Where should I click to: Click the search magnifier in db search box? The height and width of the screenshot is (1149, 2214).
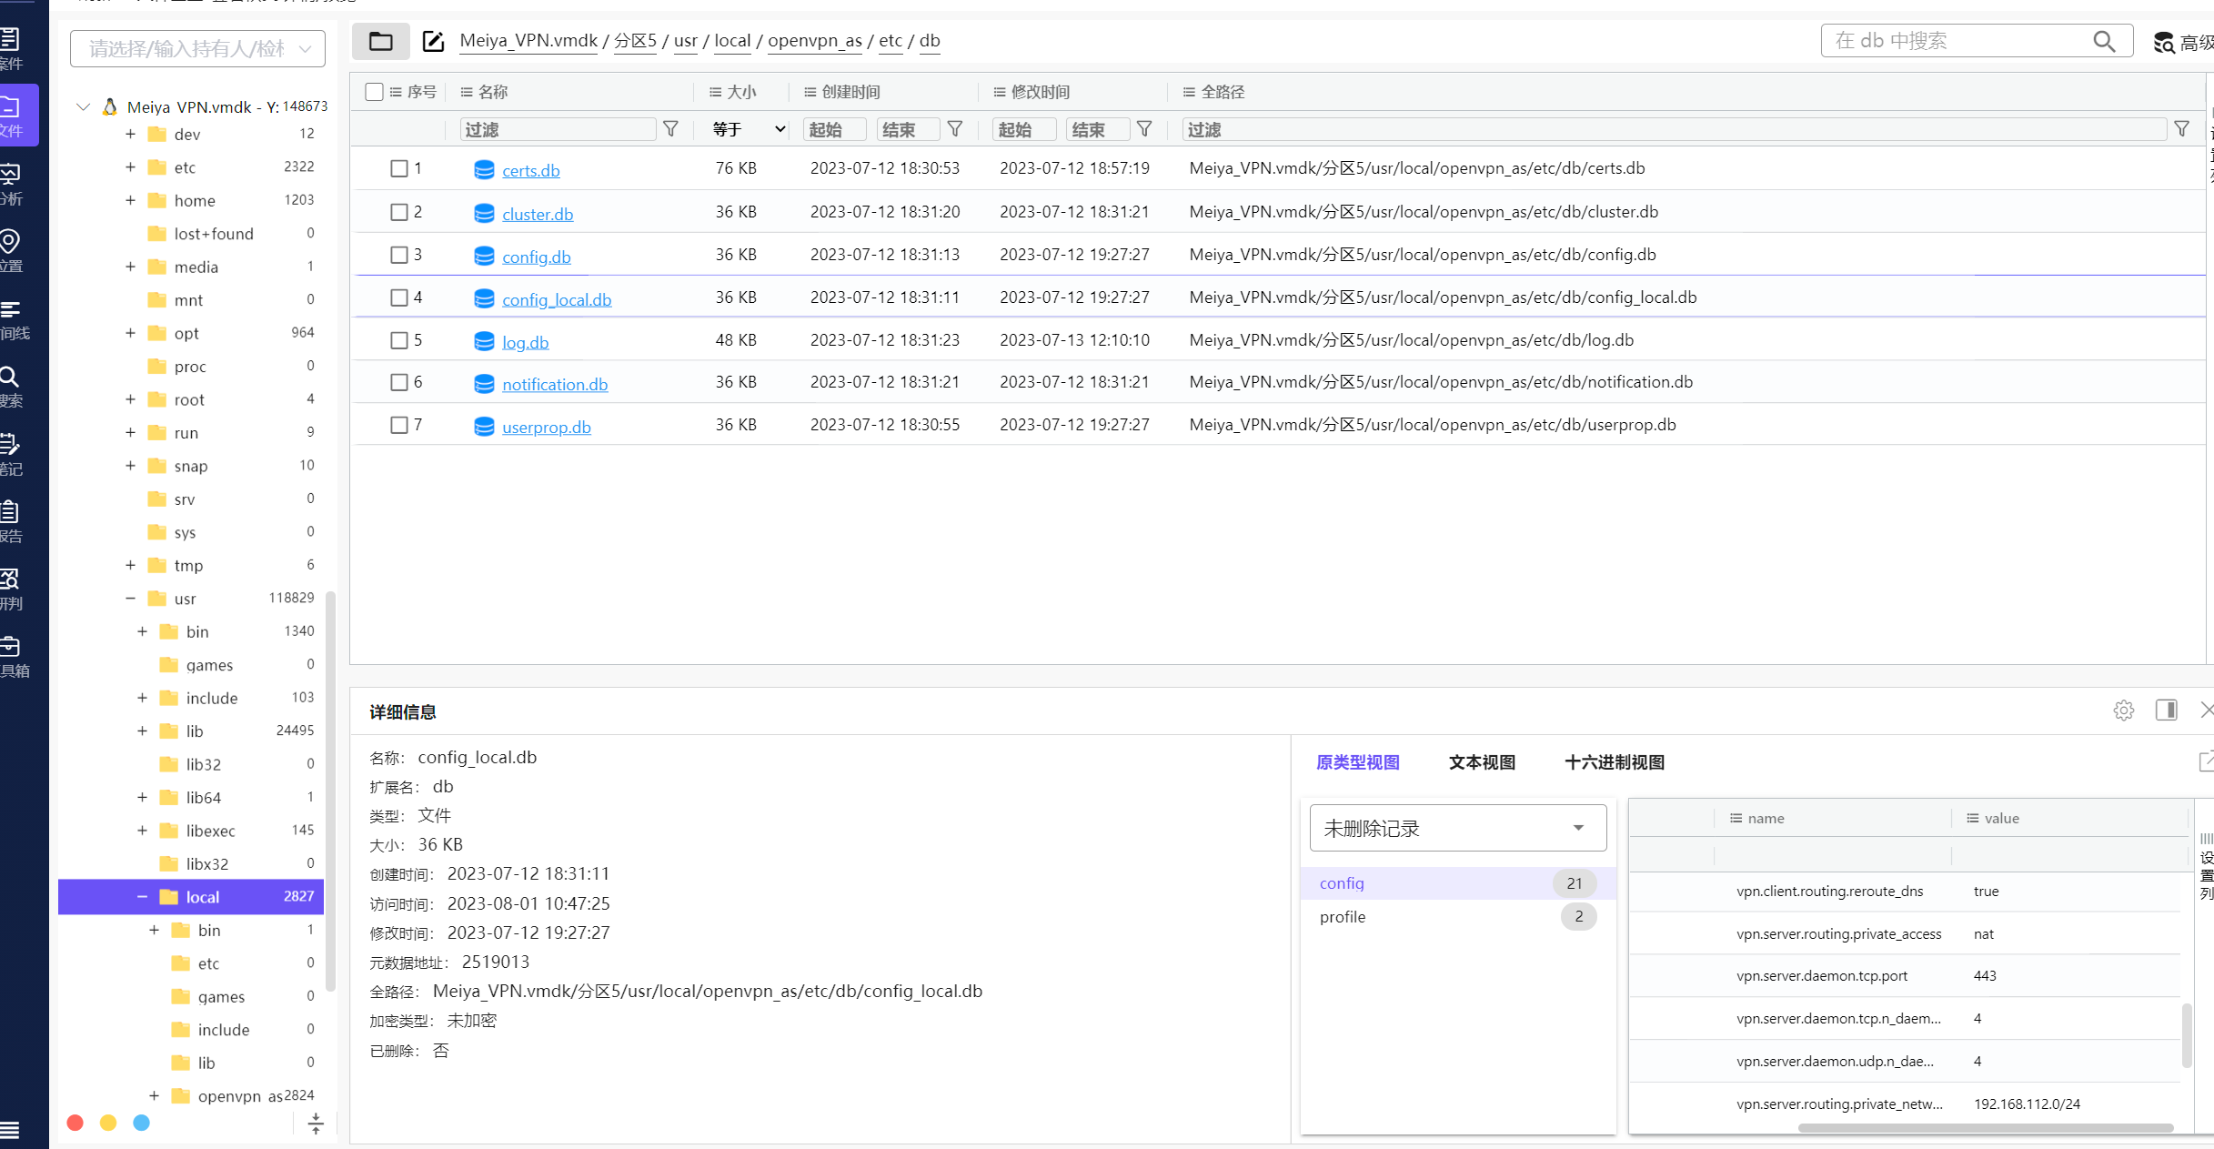2103,41
